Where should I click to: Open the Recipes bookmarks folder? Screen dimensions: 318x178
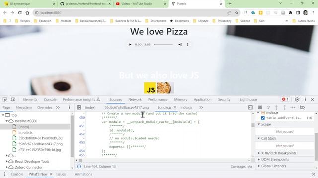22,21
